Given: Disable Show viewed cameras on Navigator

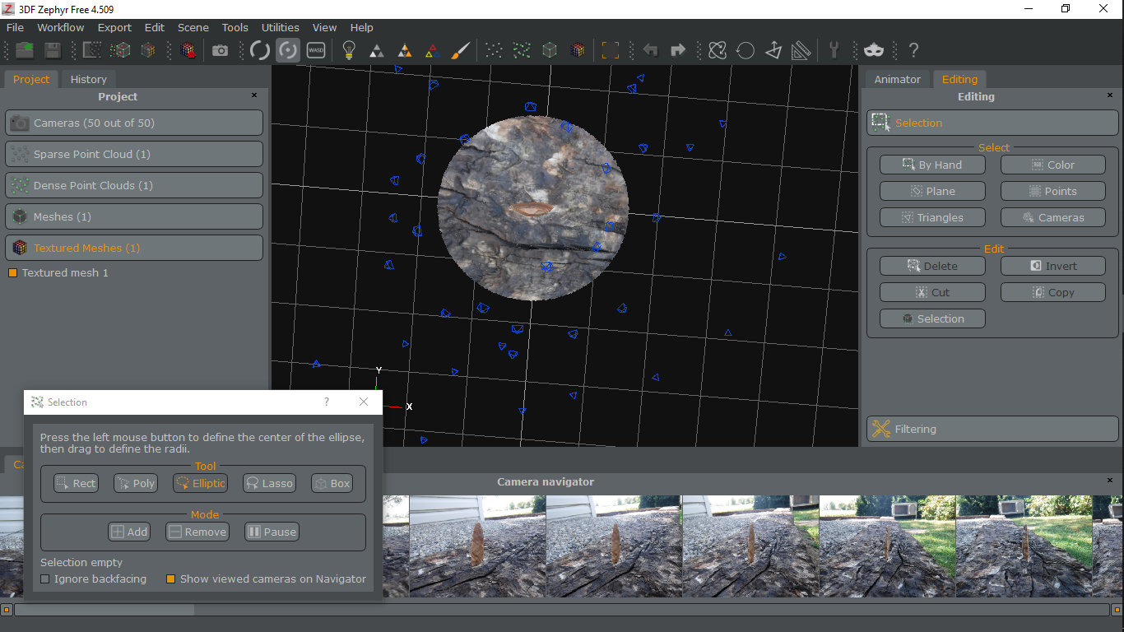Looking at the screenshot, I should coord(171,579).
